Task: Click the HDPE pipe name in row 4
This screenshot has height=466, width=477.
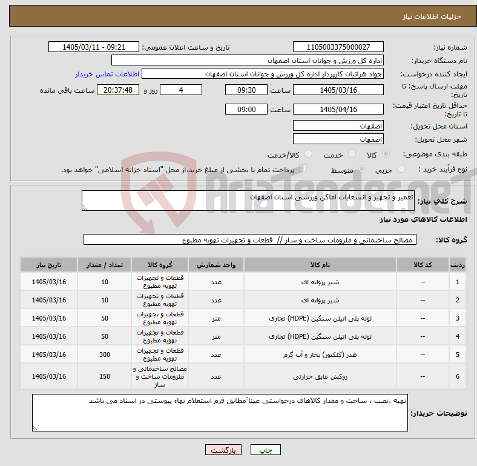Action: [320, 336]
